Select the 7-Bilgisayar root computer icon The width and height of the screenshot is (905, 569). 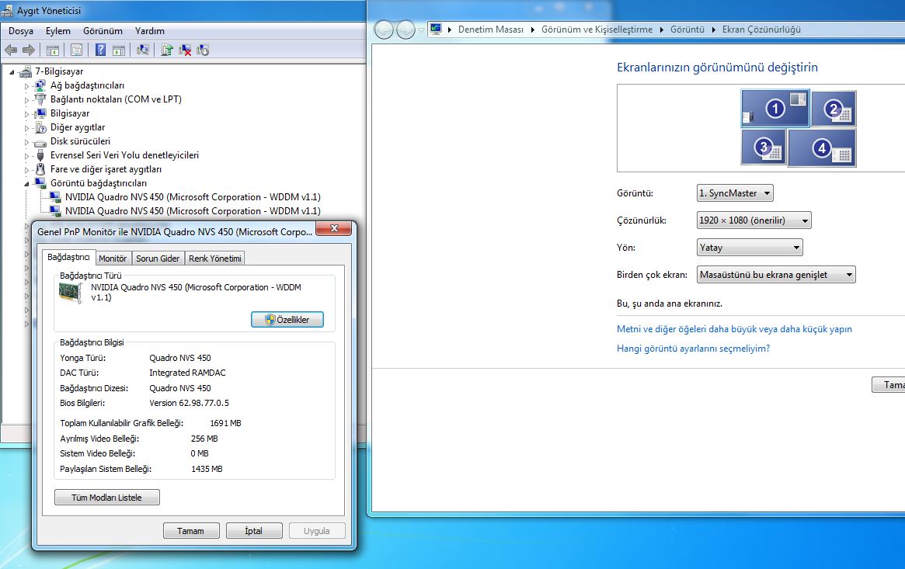pyautogui.click(x=26, y=71)
